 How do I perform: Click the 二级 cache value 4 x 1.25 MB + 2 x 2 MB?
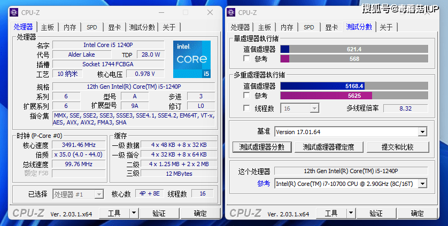[x=179, y=164]
